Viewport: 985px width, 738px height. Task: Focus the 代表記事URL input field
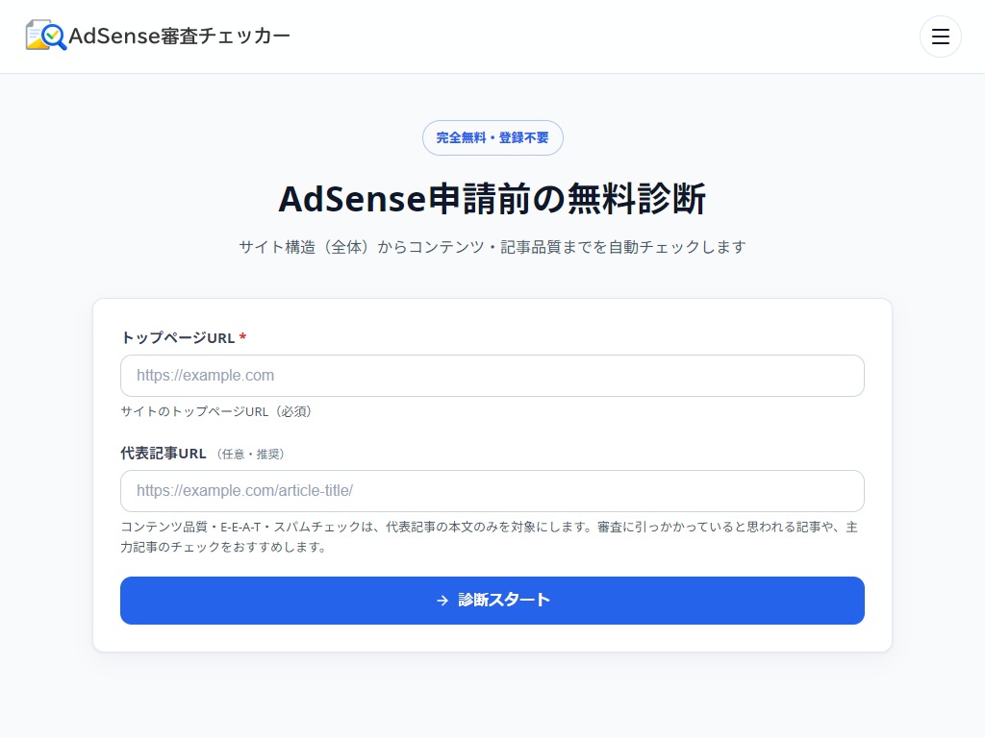492,491
